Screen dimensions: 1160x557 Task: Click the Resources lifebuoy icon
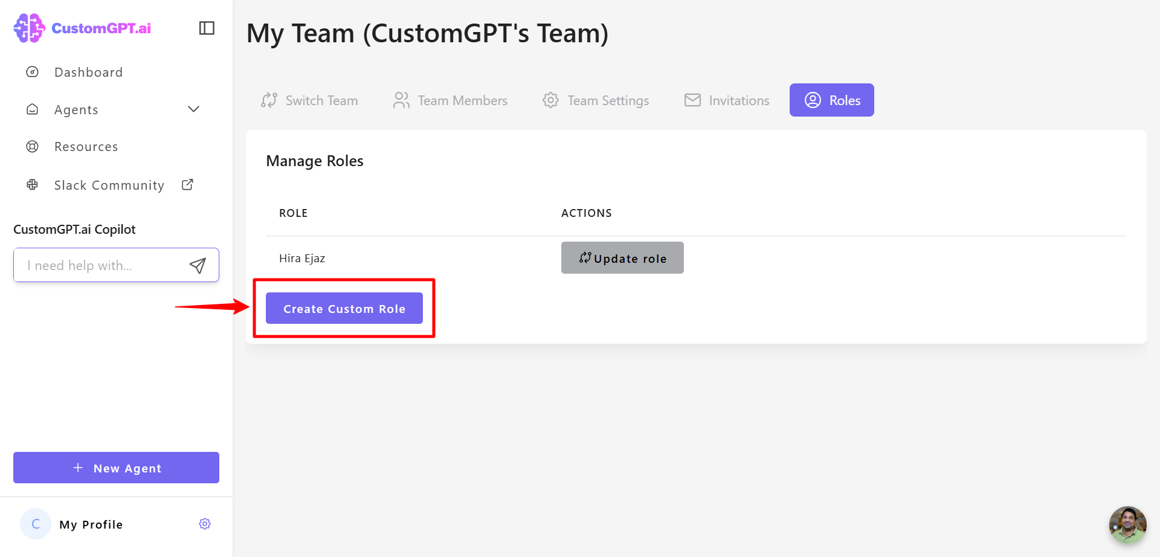(x=33, y=146)
